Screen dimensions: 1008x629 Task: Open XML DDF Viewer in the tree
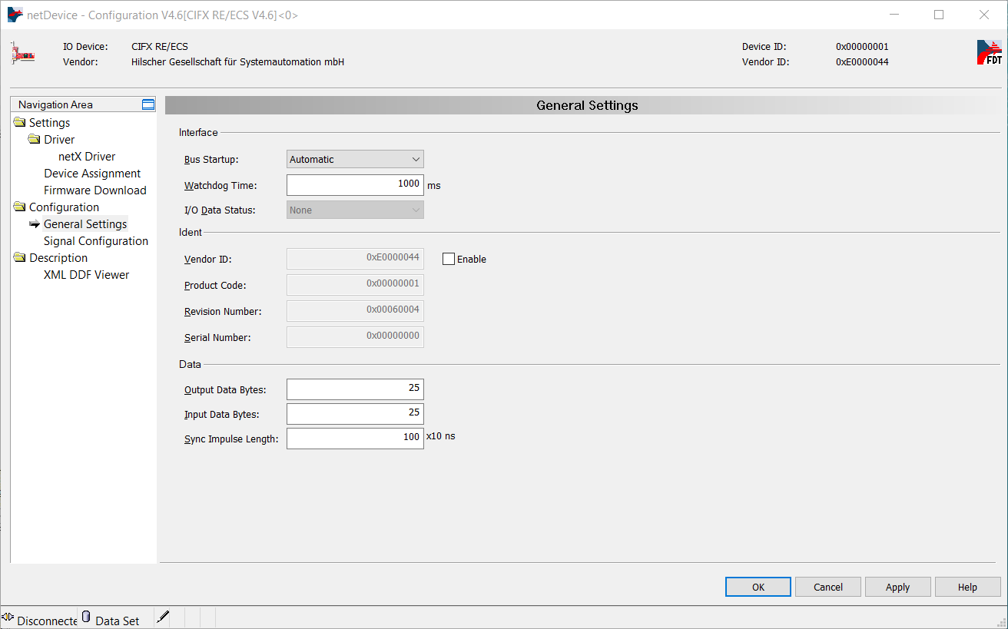coord(86,275)
